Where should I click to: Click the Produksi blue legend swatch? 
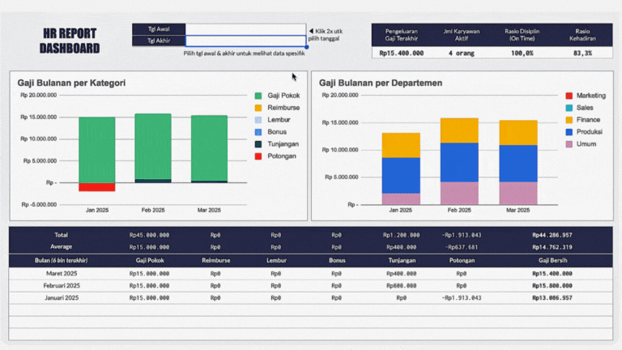click(x=569, y=132)
